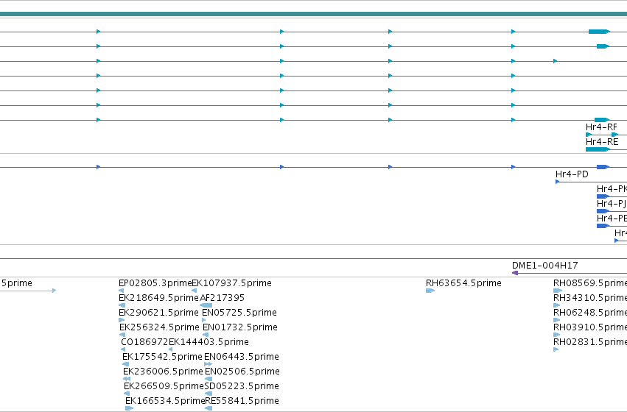The height and width of the screenshot is (412, 627).
Task: Click the purple arrowhead of DME1-004H17
Action: pyautogui.click(x=515, y=273)
